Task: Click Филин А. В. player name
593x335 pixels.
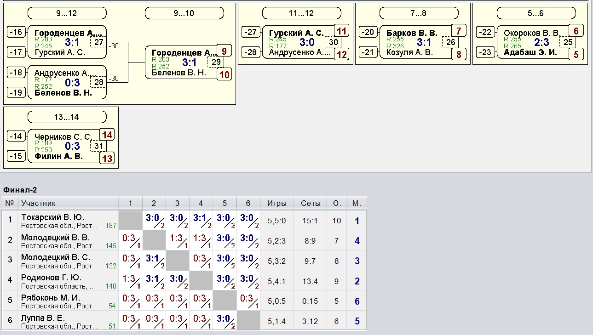Action: pyautogui.click(x=58, y=156)
